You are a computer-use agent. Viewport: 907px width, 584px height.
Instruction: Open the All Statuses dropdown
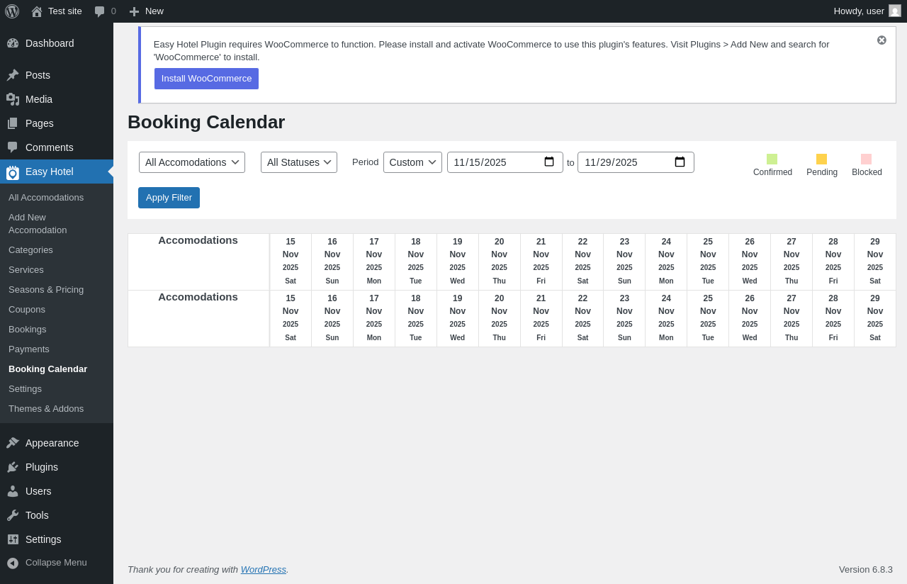pyautogui.click(x=299, y=162)
